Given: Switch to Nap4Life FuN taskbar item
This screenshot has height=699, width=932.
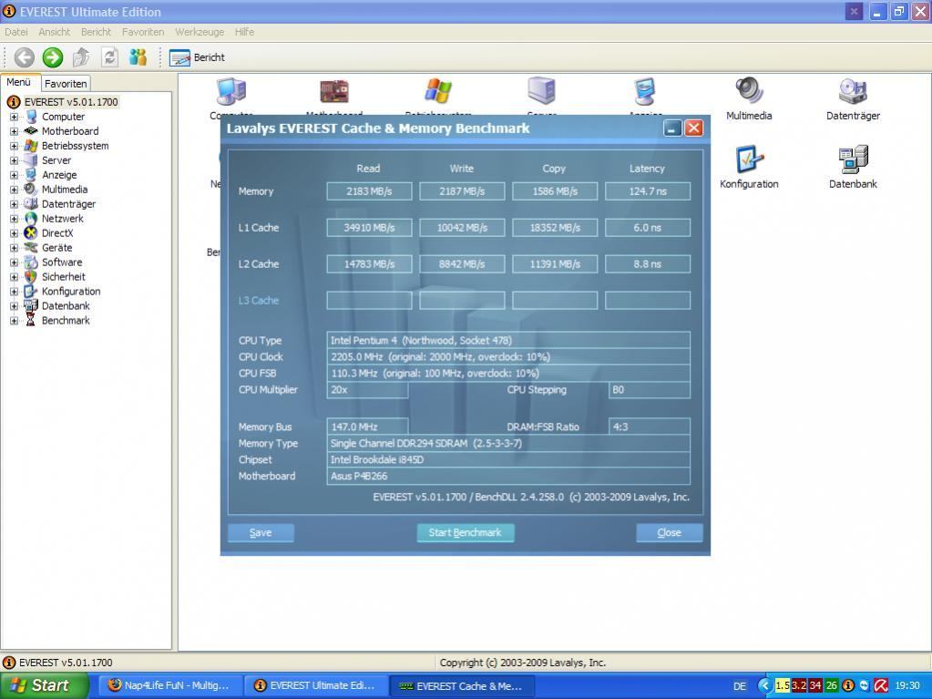Looking at the screenshot, I should 169,685.
